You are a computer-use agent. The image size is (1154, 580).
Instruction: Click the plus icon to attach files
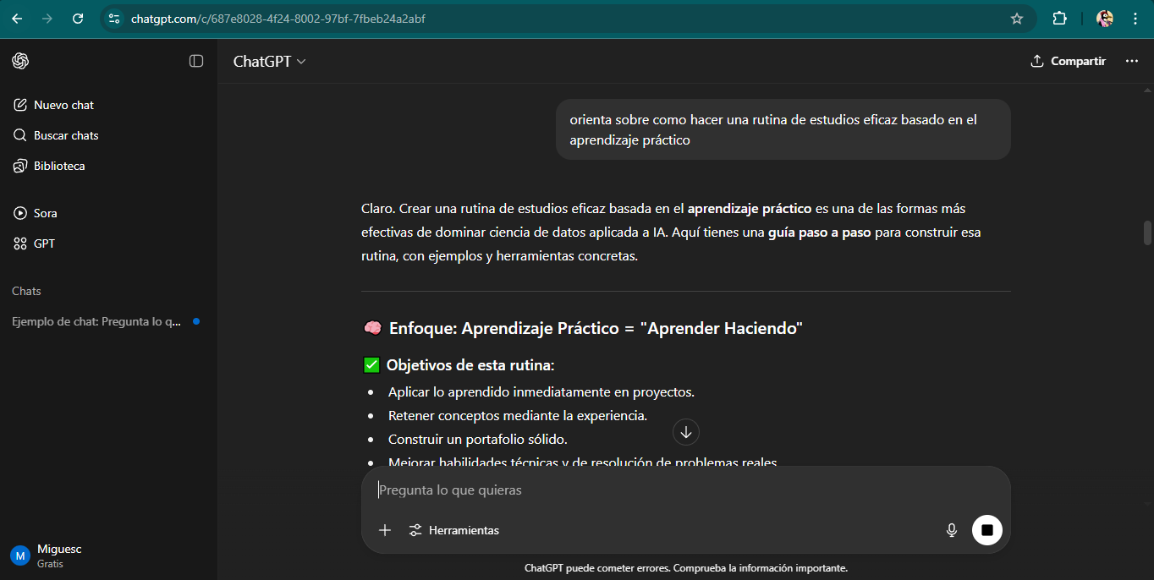[385, 530]
